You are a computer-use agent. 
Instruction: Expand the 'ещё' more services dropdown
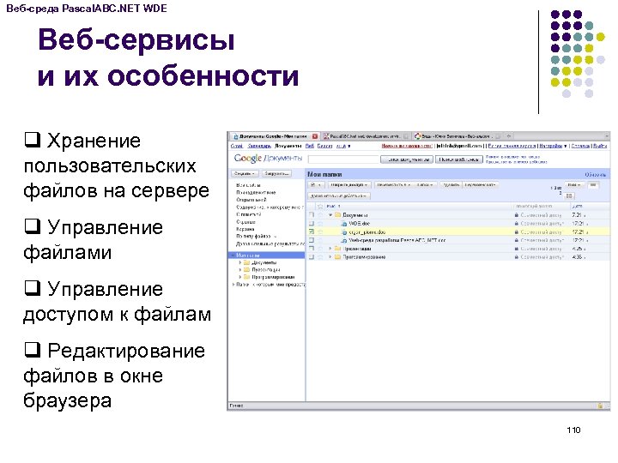[342, 146]
